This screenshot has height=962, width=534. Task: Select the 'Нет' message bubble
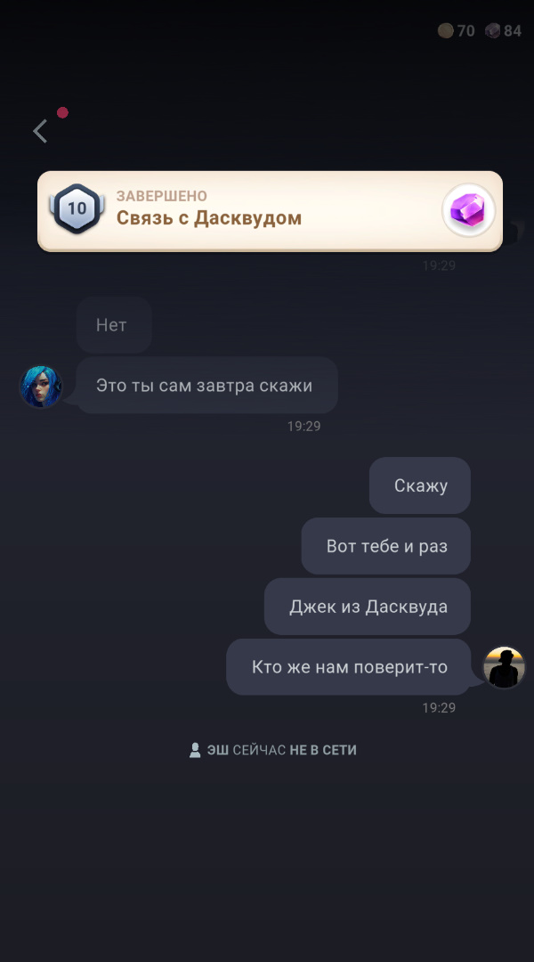coord(114,325)
